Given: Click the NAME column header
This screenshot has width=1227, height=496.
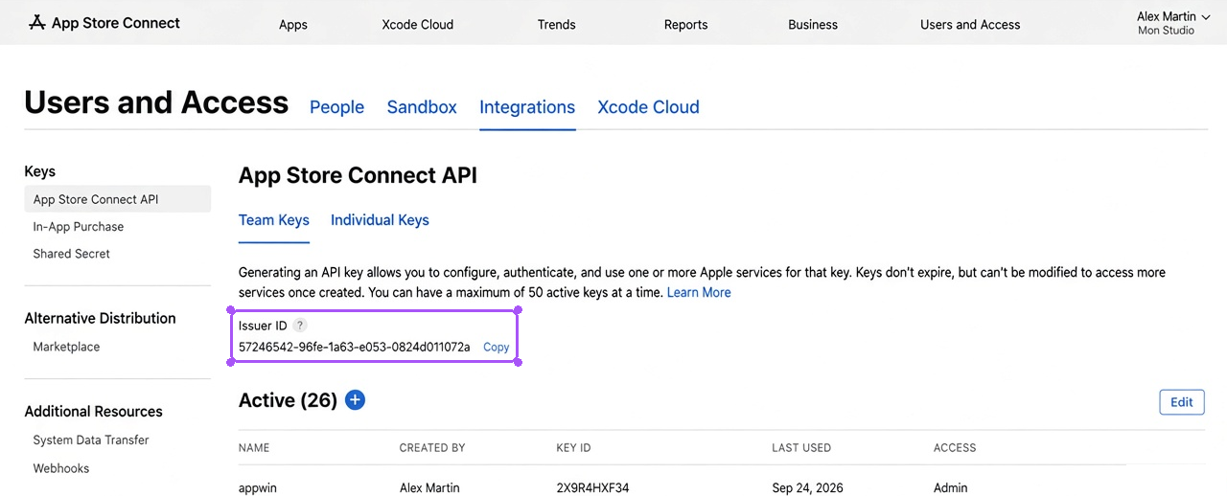Looking at the screenshot, I should [x=254, y=448].
